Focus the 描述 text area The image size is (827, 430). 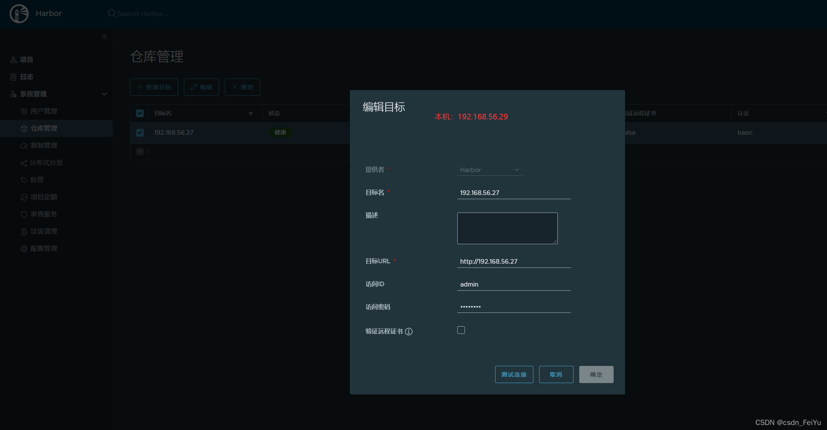pos(507,228)
